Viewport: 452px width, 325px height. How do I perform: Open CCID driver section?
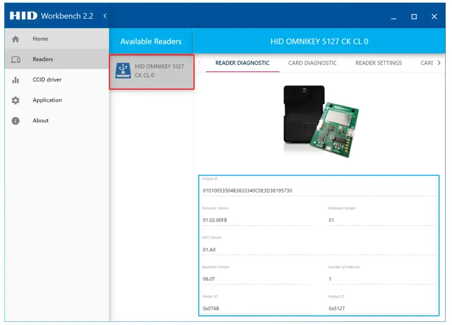(57, 80)
